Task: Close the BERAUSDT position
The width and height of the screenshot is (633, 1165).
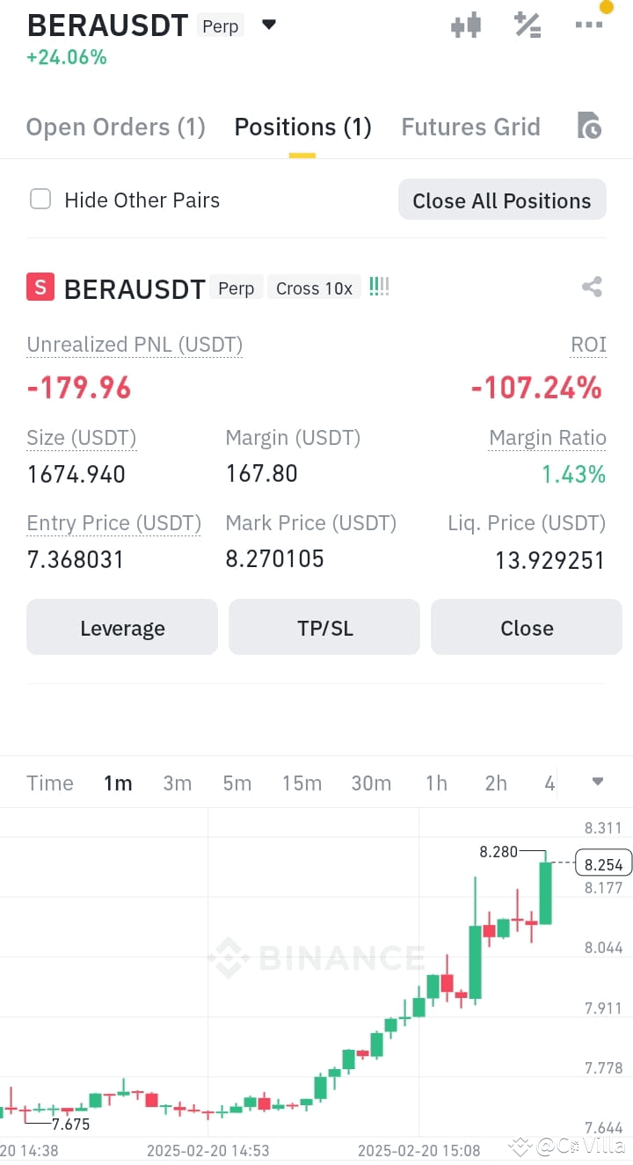Action: [527, 628]
